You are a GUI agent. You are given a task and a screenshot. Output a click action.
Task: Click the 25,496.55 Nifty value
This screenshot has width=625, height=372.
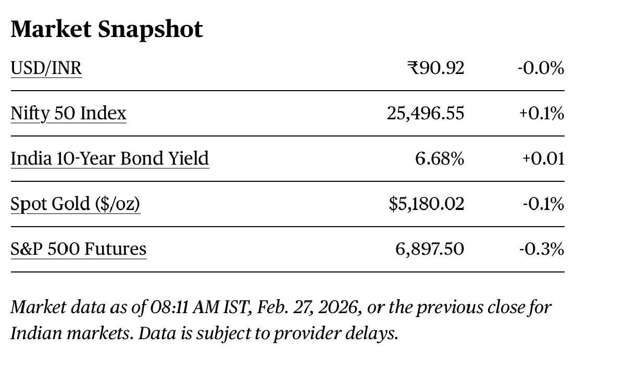pyautogui.click(x=425, y=114)
